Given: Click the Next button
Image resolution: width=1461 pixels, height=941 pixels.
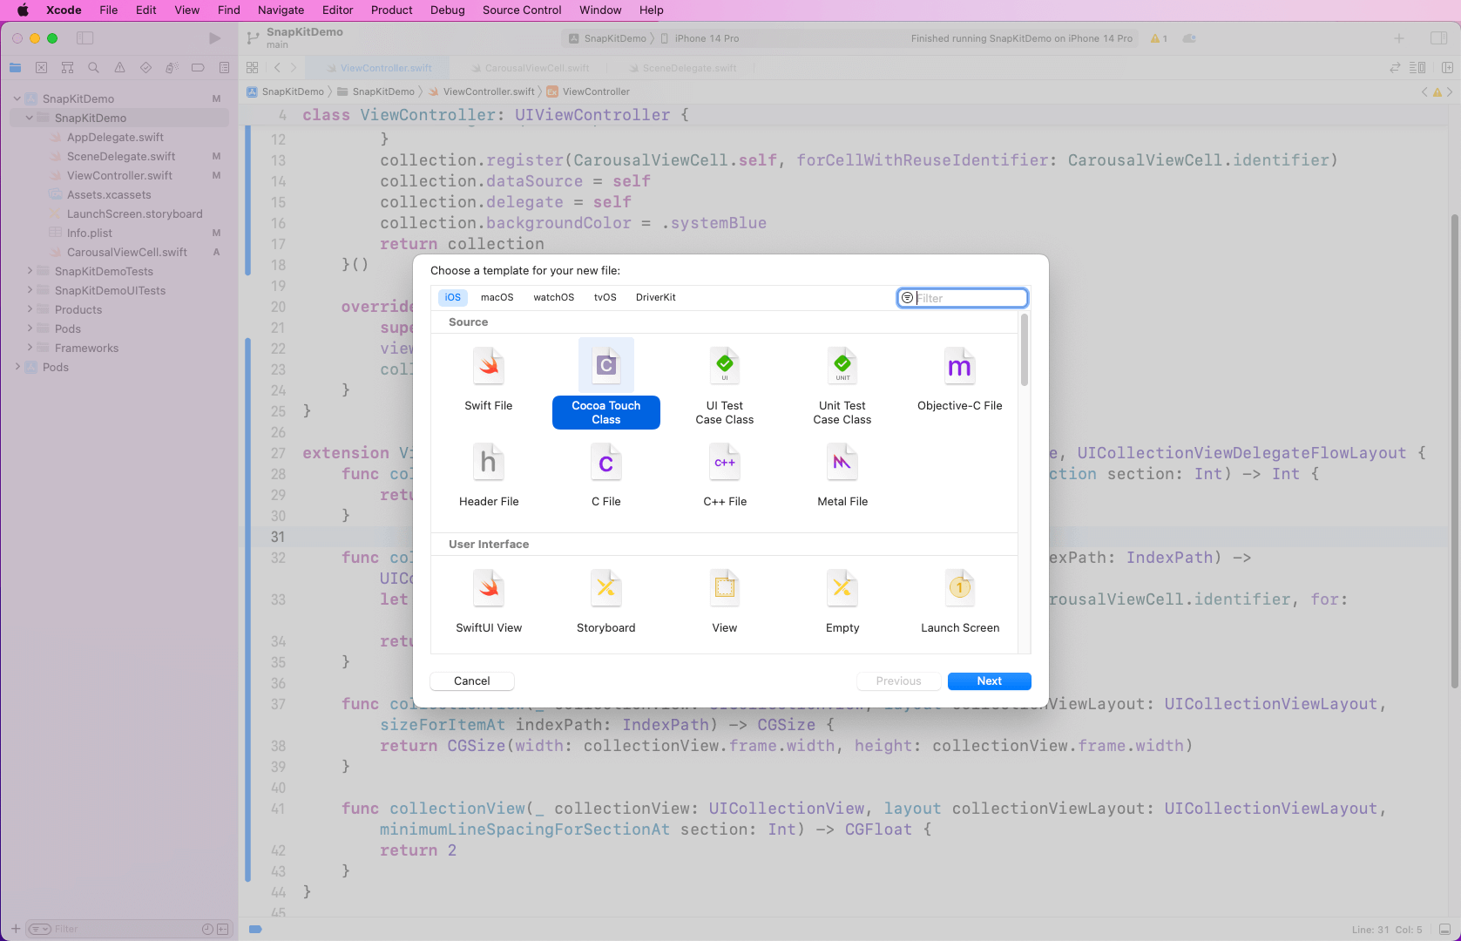Looking at the screenshot, I should click(989, 681).
